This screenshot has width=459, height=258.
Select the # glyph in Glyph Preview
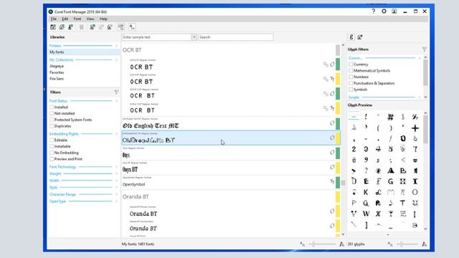pyautogui.click(x=390, y=117)
